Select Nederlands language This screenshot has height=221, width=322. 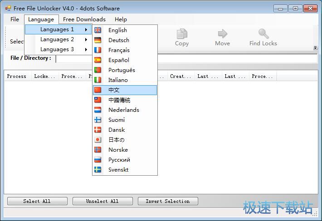pyautogui.click(x=125, y=110)
